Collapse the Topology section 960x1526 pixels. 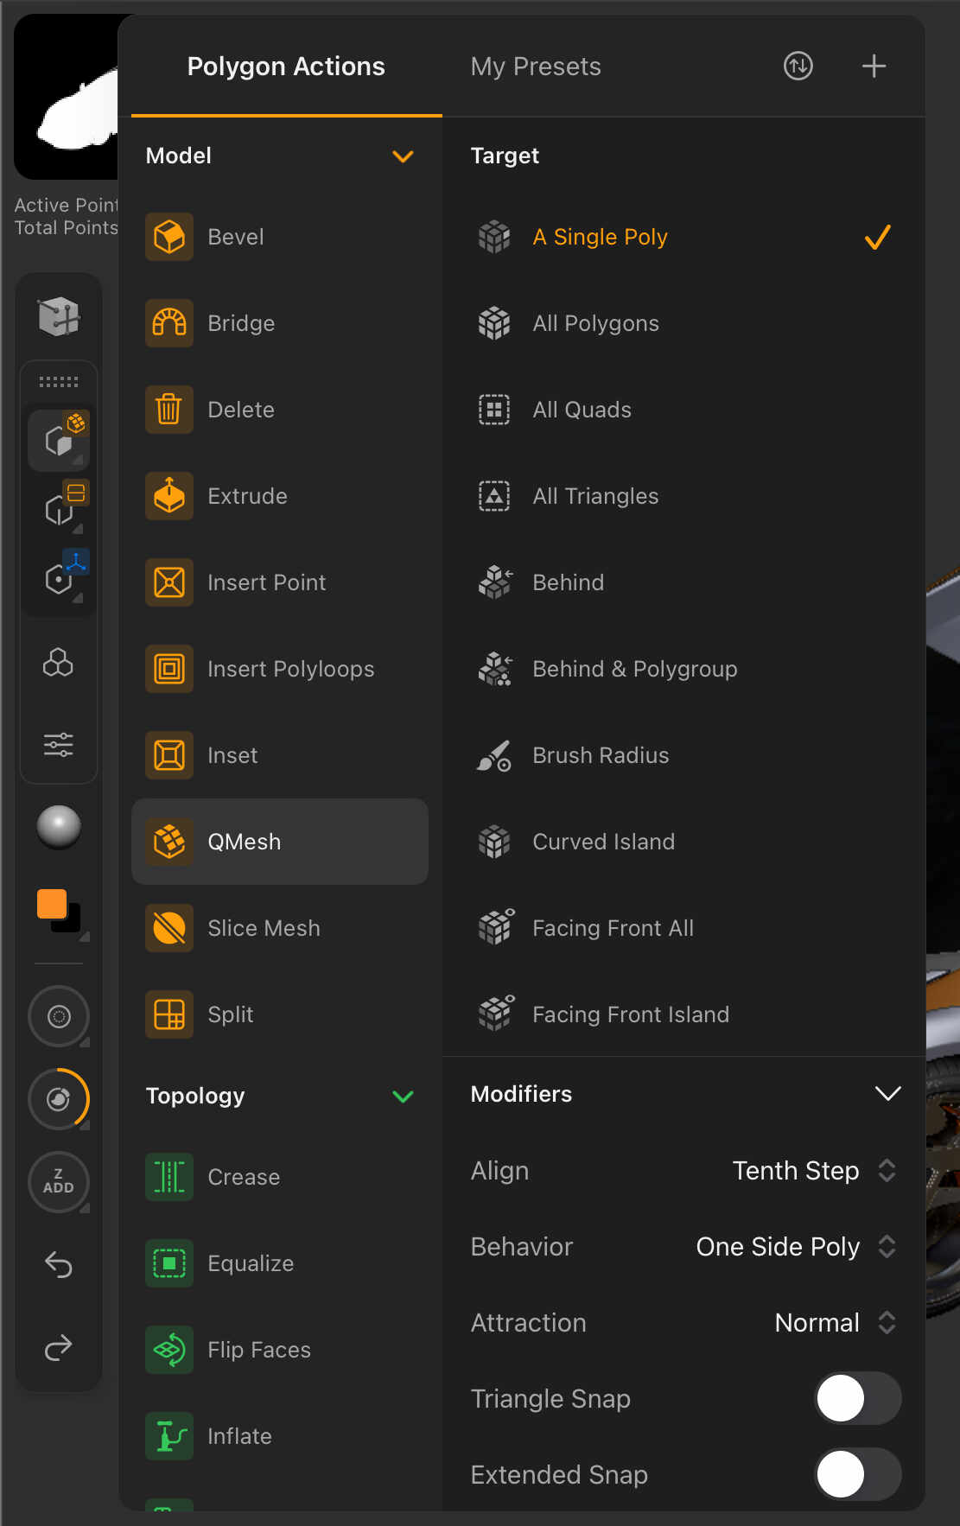click(x=403, y=1097)
